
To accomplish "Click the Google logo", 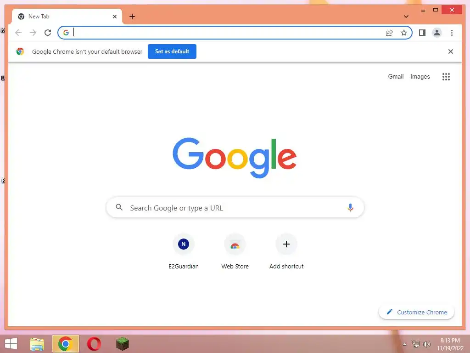I will [x=235, y=158].
